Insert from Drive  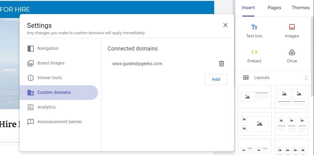[x=292, y=56]
